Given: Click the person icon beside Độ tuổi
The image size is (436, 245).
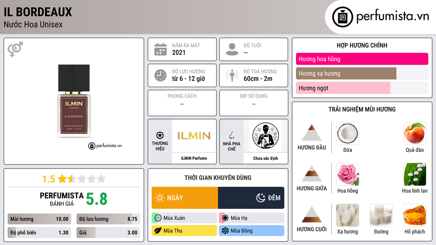Looking at the screenshot, I should (232, 49).
